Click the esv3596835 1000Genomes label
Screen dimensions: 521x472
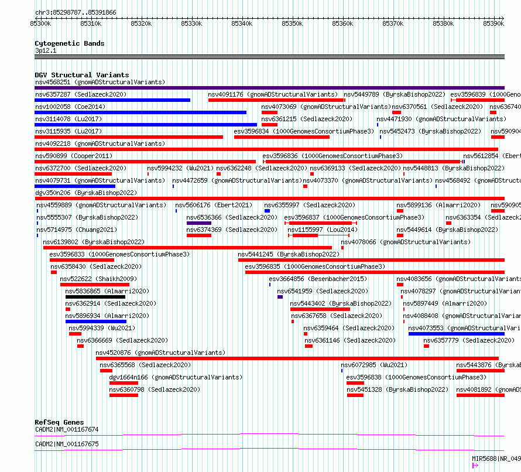pyautogui.click(x=315, y=266)
